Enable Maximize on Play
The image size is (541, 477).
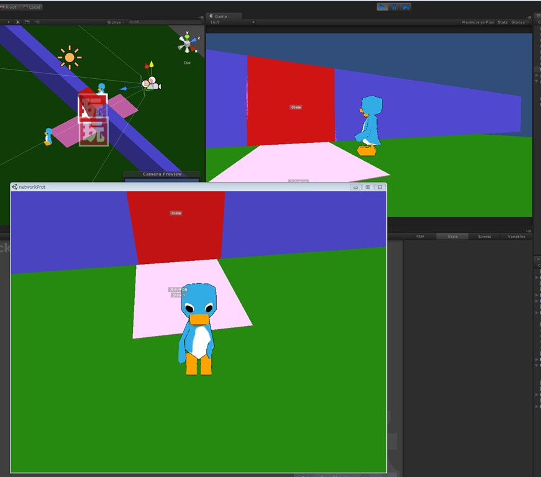[478, 22]
